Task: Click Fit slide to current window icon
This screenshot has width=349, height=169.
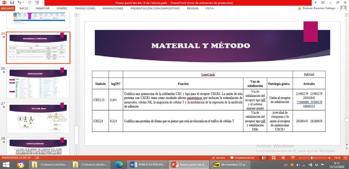Action: [x=345, y=158]
